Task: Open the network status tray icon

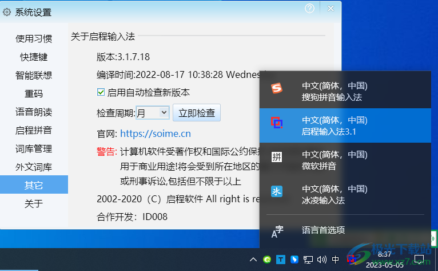Action: point(308,260)
